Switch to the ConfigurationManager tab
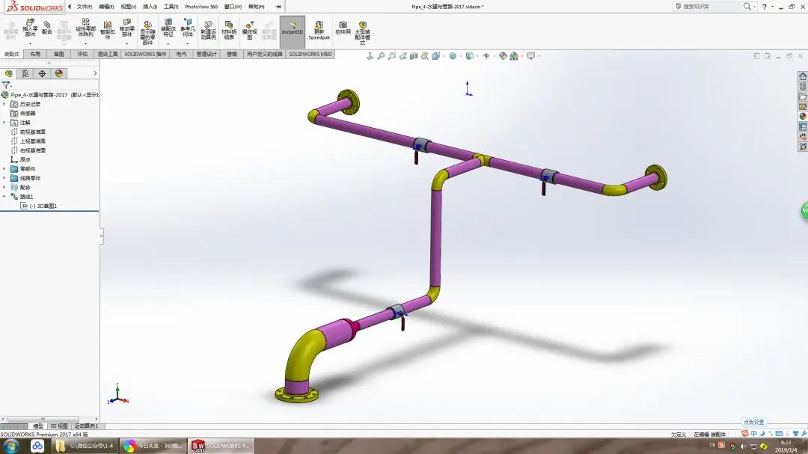 [x=42, y=74]
